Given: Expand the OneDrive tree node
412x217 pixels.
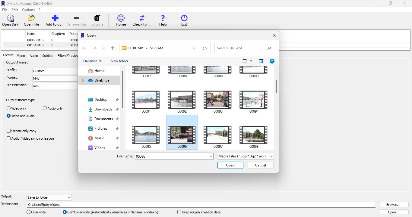Looking at the screenshot, I should point(83,80).
